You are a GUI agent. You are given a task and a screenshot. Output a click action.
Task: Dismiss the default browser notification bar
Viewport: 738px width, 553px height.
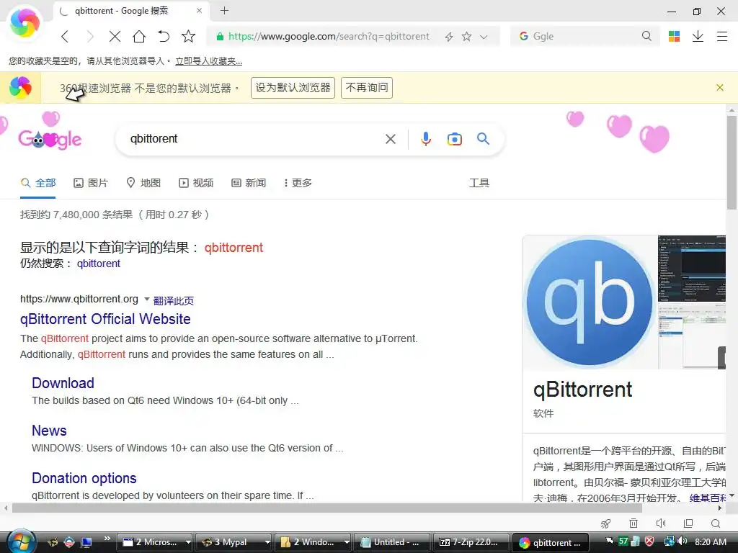[720, 87]
